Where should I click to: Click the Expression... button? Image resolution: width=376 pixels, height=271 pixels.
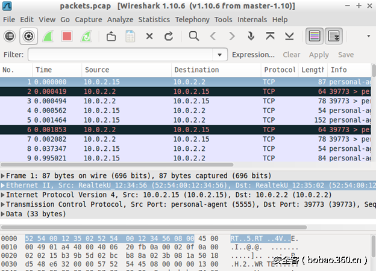point(253,55)
